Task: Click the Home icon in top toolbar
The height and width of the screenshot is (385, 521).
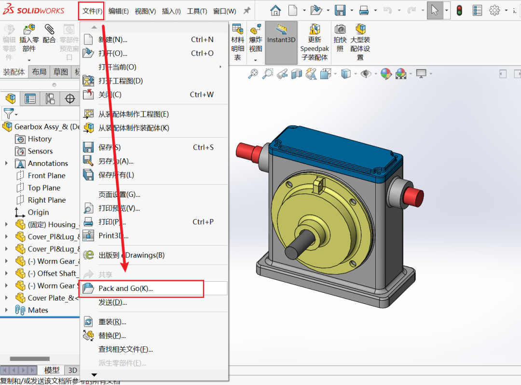Action: 275,10
